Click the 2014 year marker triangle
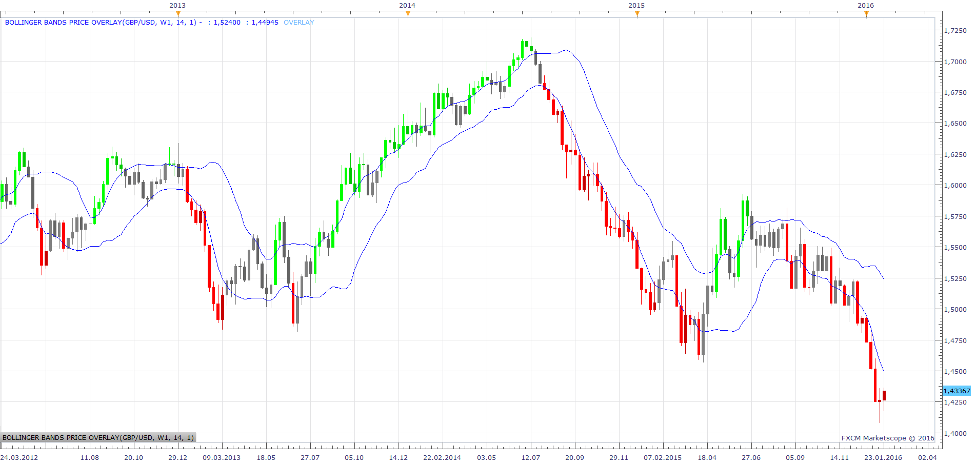976x464 pixels. tap(408, 14)
